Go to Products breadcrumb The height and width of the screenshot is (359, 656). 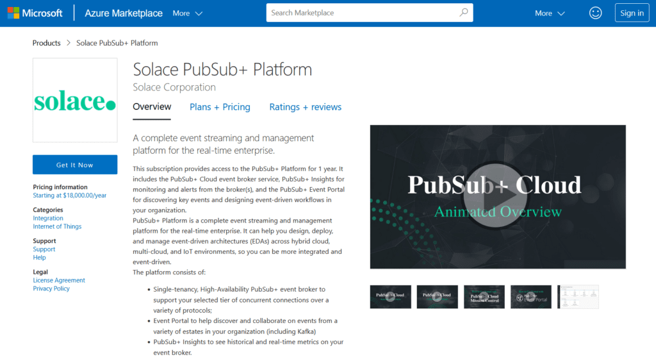[46, 43]
